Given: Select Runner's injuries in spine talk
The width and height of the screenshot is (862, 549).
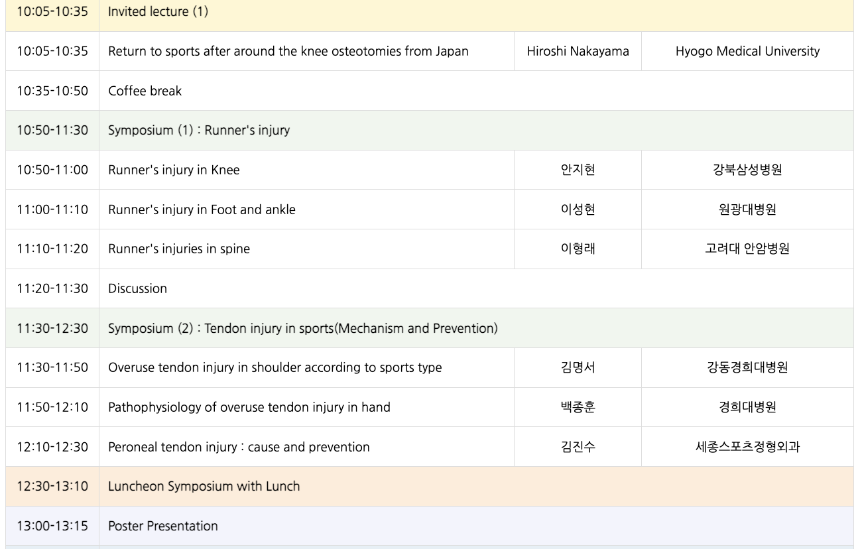Looking at the screenshot, I should coord(179,249).
